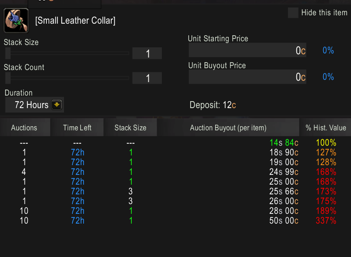
Task: Sort by the Stack Size column header
Action: (130, 128)
